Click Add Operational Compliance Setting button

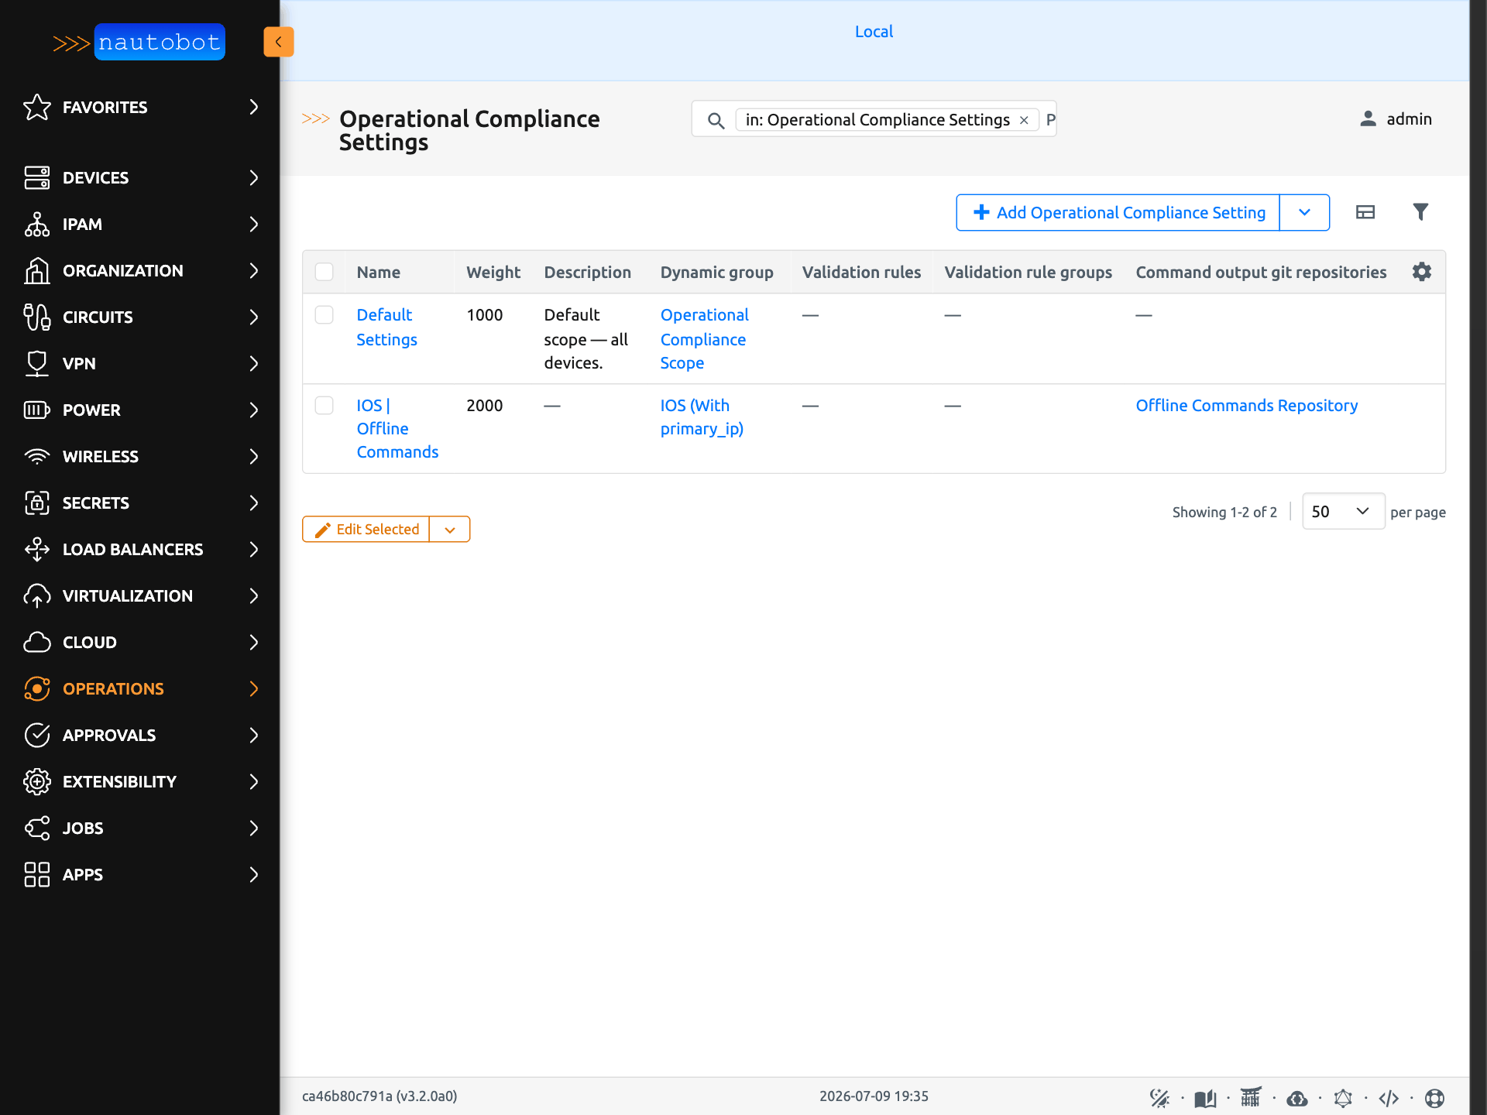(1118, 212)
